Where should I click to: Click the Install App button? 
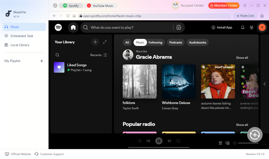point(222,28)
